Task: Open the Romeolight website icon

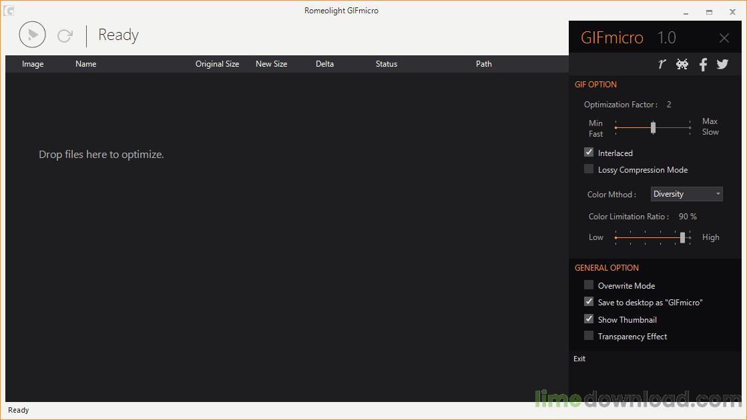Action: (x=662, y=64)
